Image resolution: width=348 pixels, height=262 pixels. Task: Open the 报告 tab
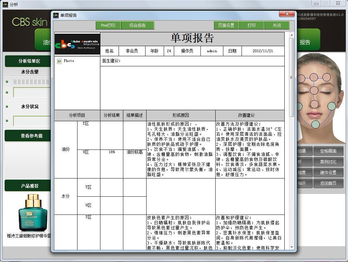point(305,42)
